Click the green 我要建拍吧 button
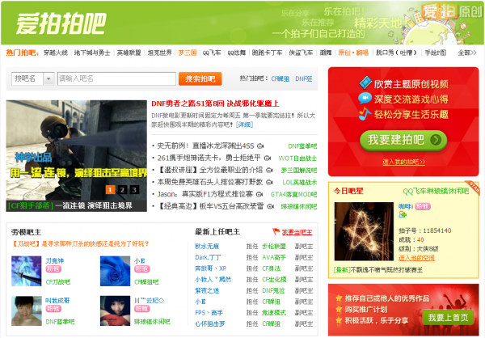Image resolution: width=485 pixels, height=338 pixels. click(403, 141)
